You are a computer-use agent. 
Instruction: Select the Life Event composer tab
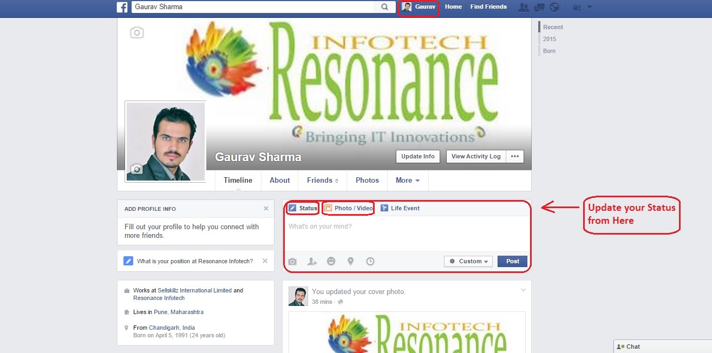400,208
